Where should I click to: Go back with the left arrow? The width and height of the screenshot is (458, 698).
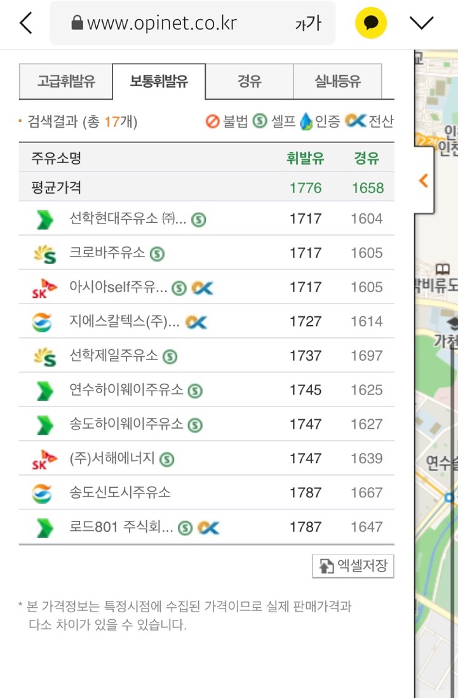[26, 23]
